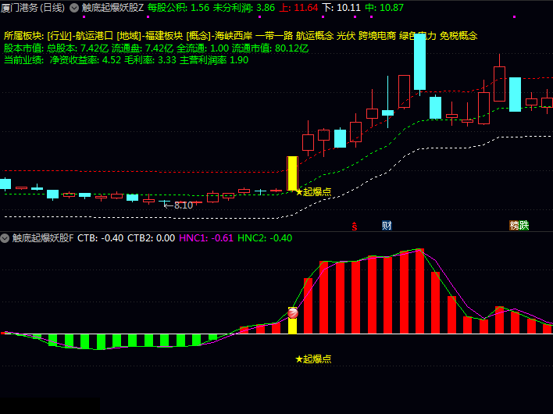553x414 pixels.
Task: Open sub-chart 触底起爆妖股F indicator dropdown
Action: (5, 238)
